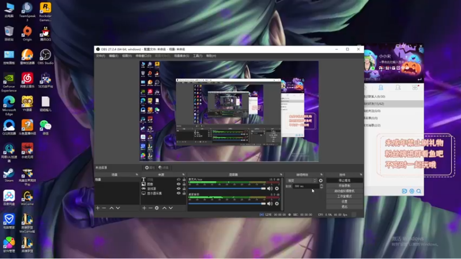Remove selected source with the sources minus icon
This screenshot has width=461, height=259.
click(150, 208)
